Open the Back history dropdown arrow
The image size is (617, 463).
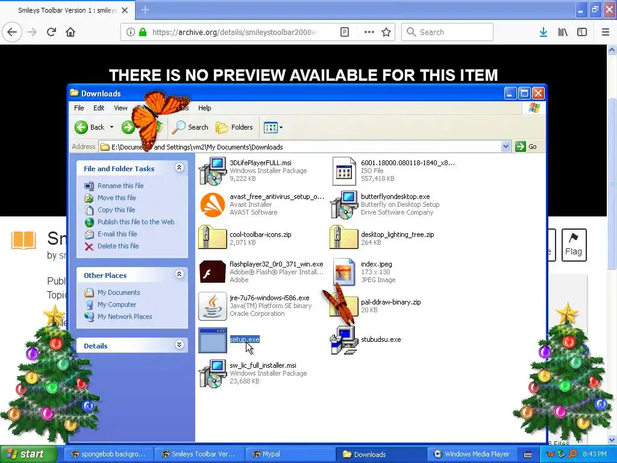click(x=111, y=127)
